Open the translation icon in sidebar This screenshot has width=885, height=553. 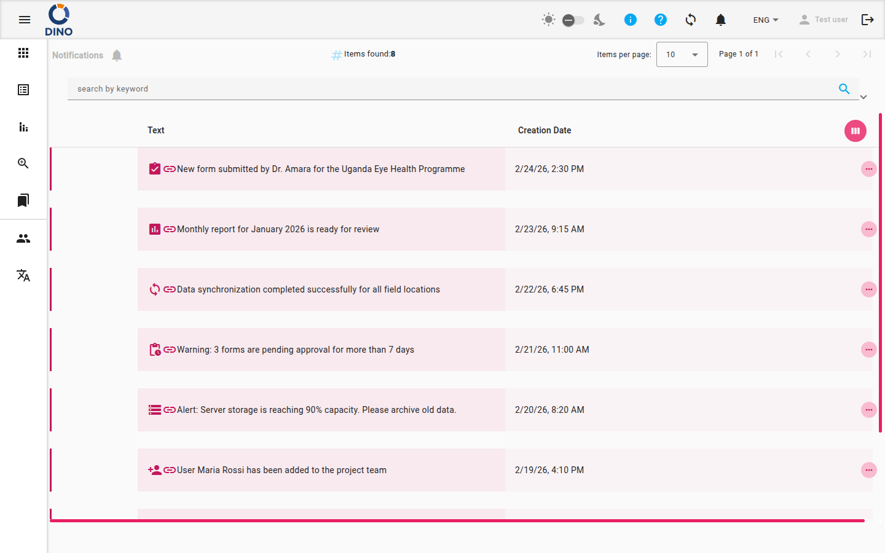pyautogui.click(x=23, y=275)
